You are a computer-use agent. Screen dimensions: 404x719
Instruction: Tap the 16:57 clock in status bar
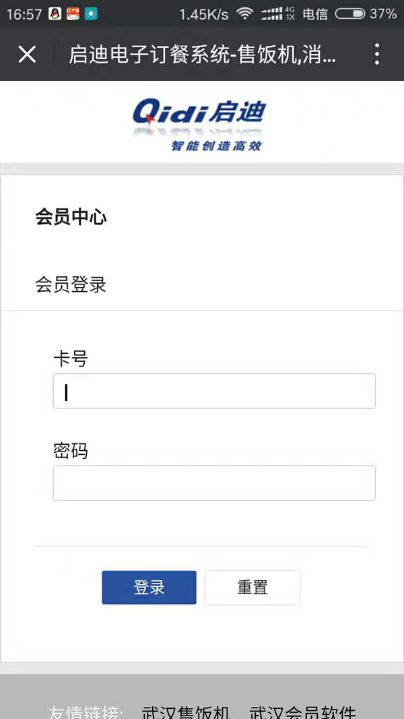point(24,13)
